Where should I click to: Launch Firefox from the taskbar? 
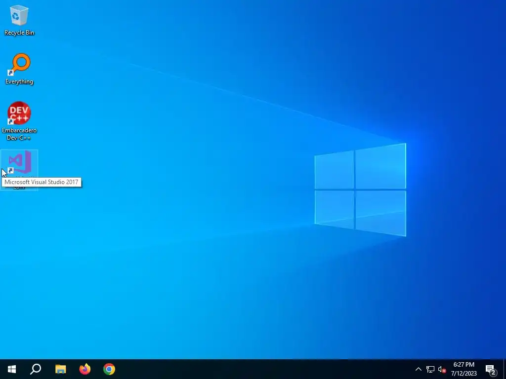click(x=85, y=369)
